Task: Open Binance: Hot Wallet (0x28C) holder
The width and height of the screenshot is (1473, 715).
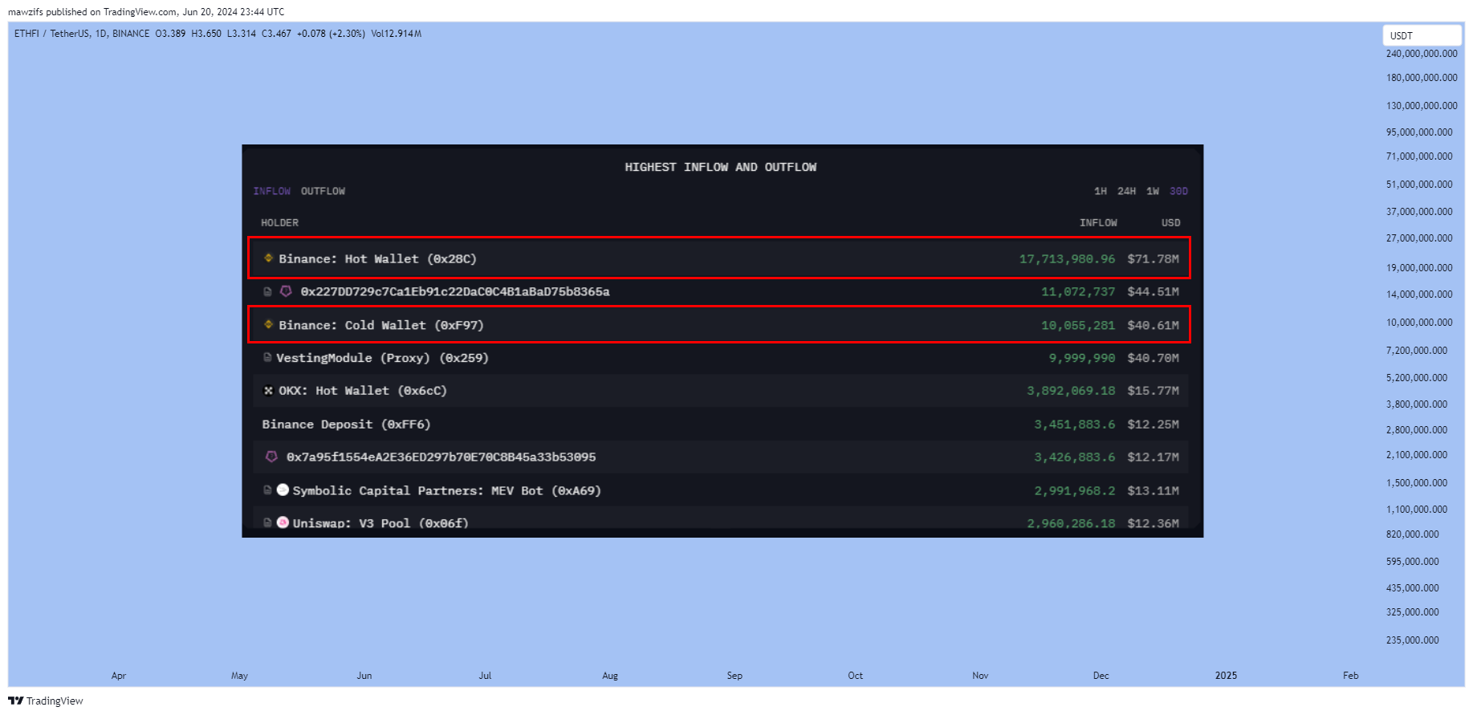Action: point(377,258)
